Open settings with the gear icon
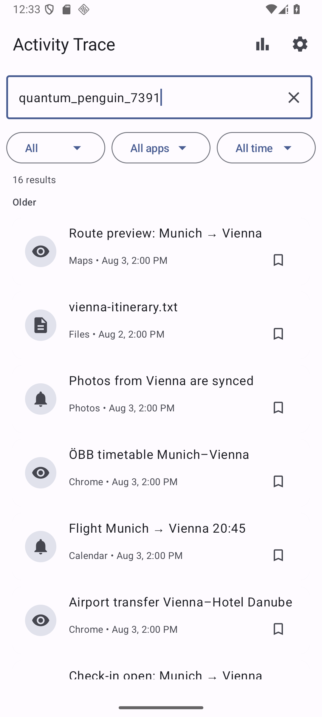Image resolution: width=322 pixels, height=717 pixels. click(x=300, y=44)
